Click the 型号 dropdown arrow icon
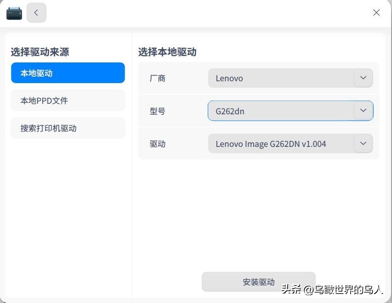 coord(363,111)
